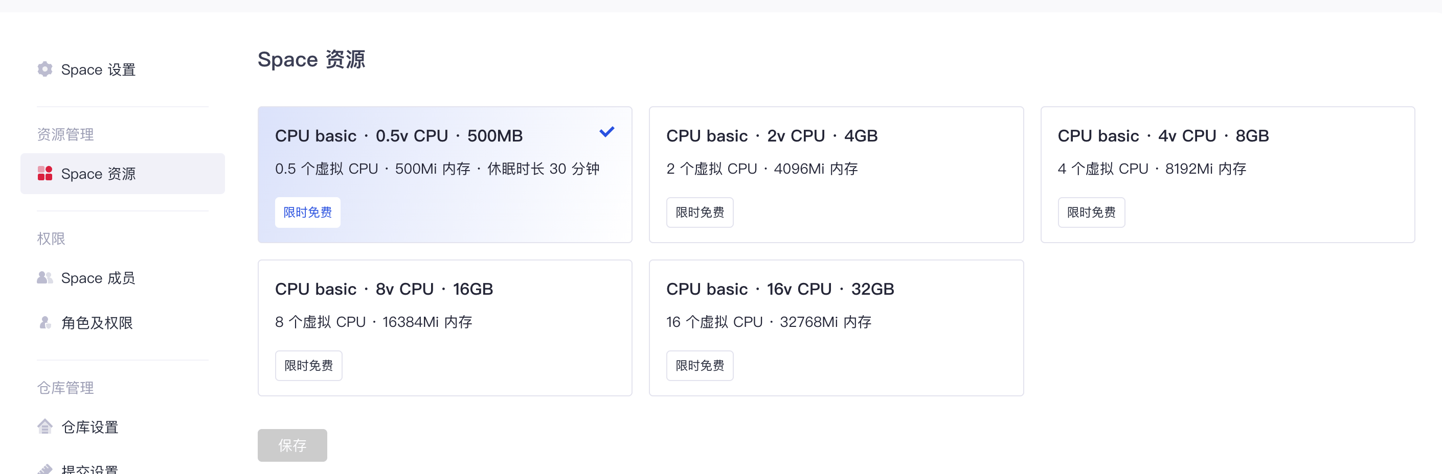The width and height of the screenshot is (1442, 474).
Task: Click the gear icon beside Space 设置
Action: 45,69
